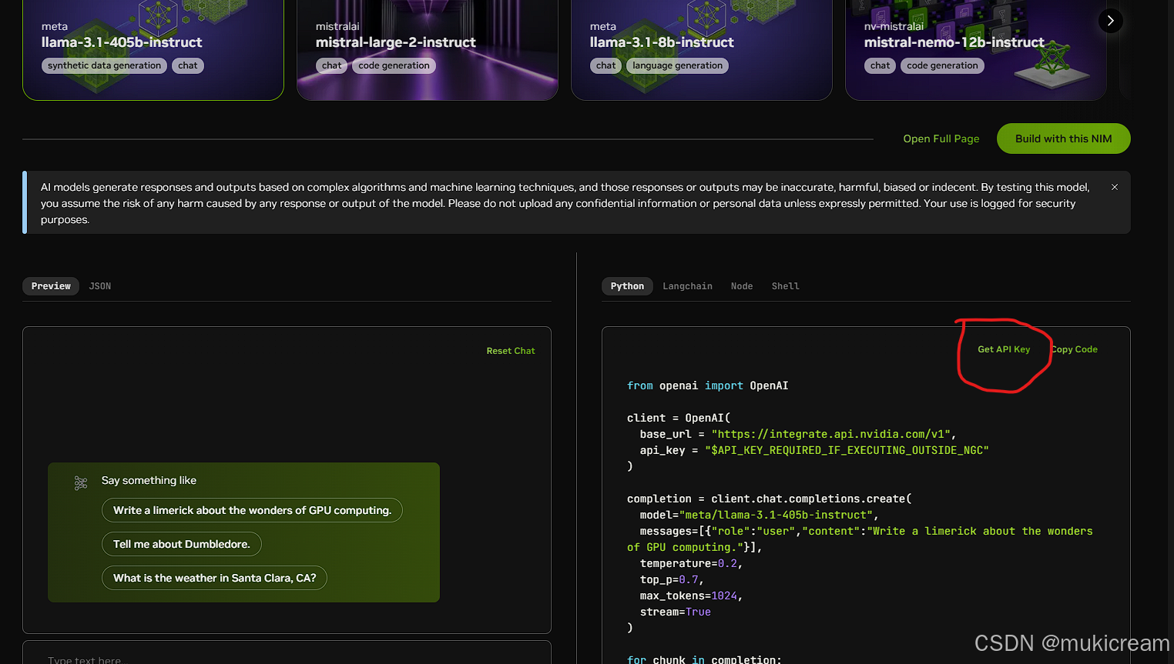Choose the GPU computing limerick prompt
This screenshot has height=664, width=1174.
[x=252, y=510]
